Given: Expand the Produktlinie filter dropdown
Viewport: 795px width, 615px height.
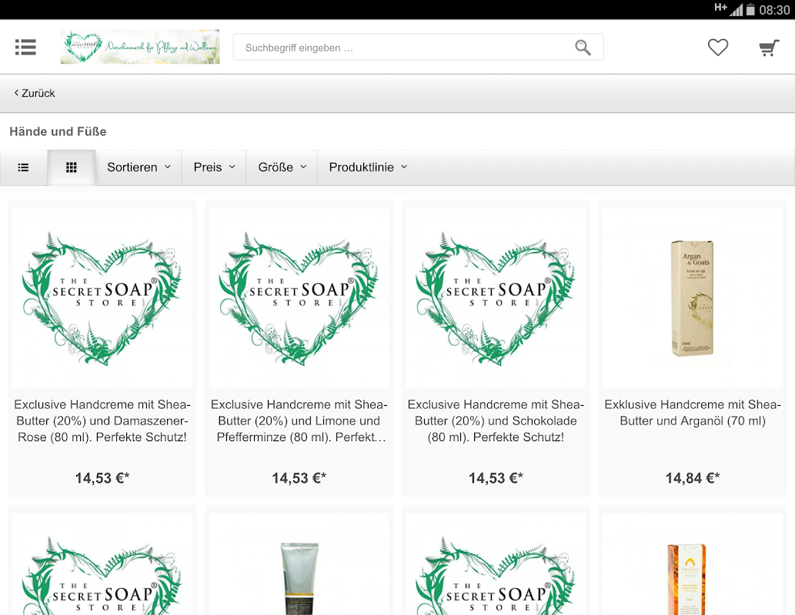Looking at the screenshot, I should click(368, 167).
